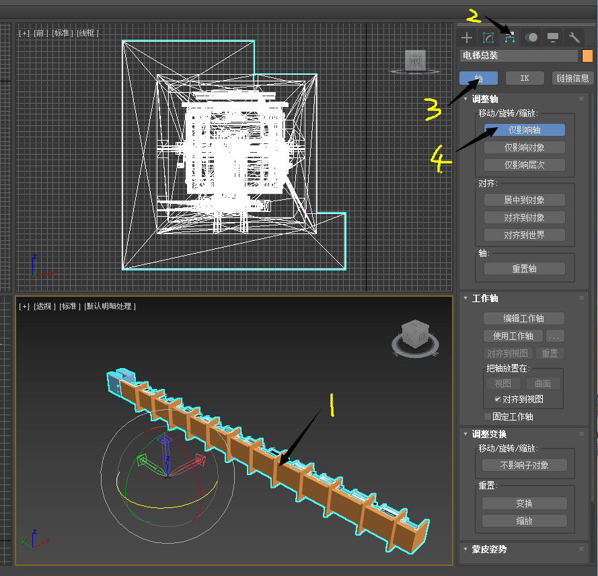Click the 编辑工作轴 button
The height and width of the screenshot is (576, 598).
click(524, 318)
